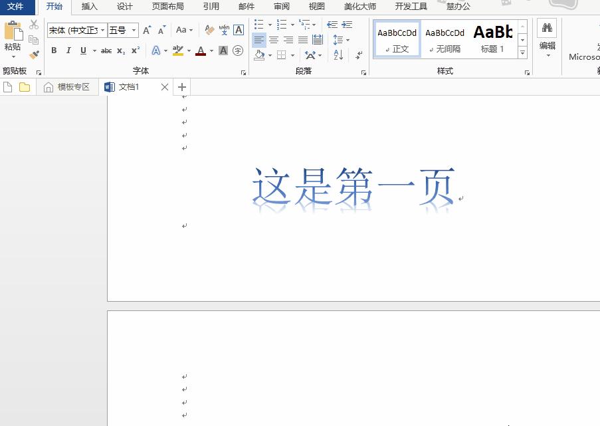The image size is (600, 426).
Task: Open the font name dropdown
Action: 102,31
